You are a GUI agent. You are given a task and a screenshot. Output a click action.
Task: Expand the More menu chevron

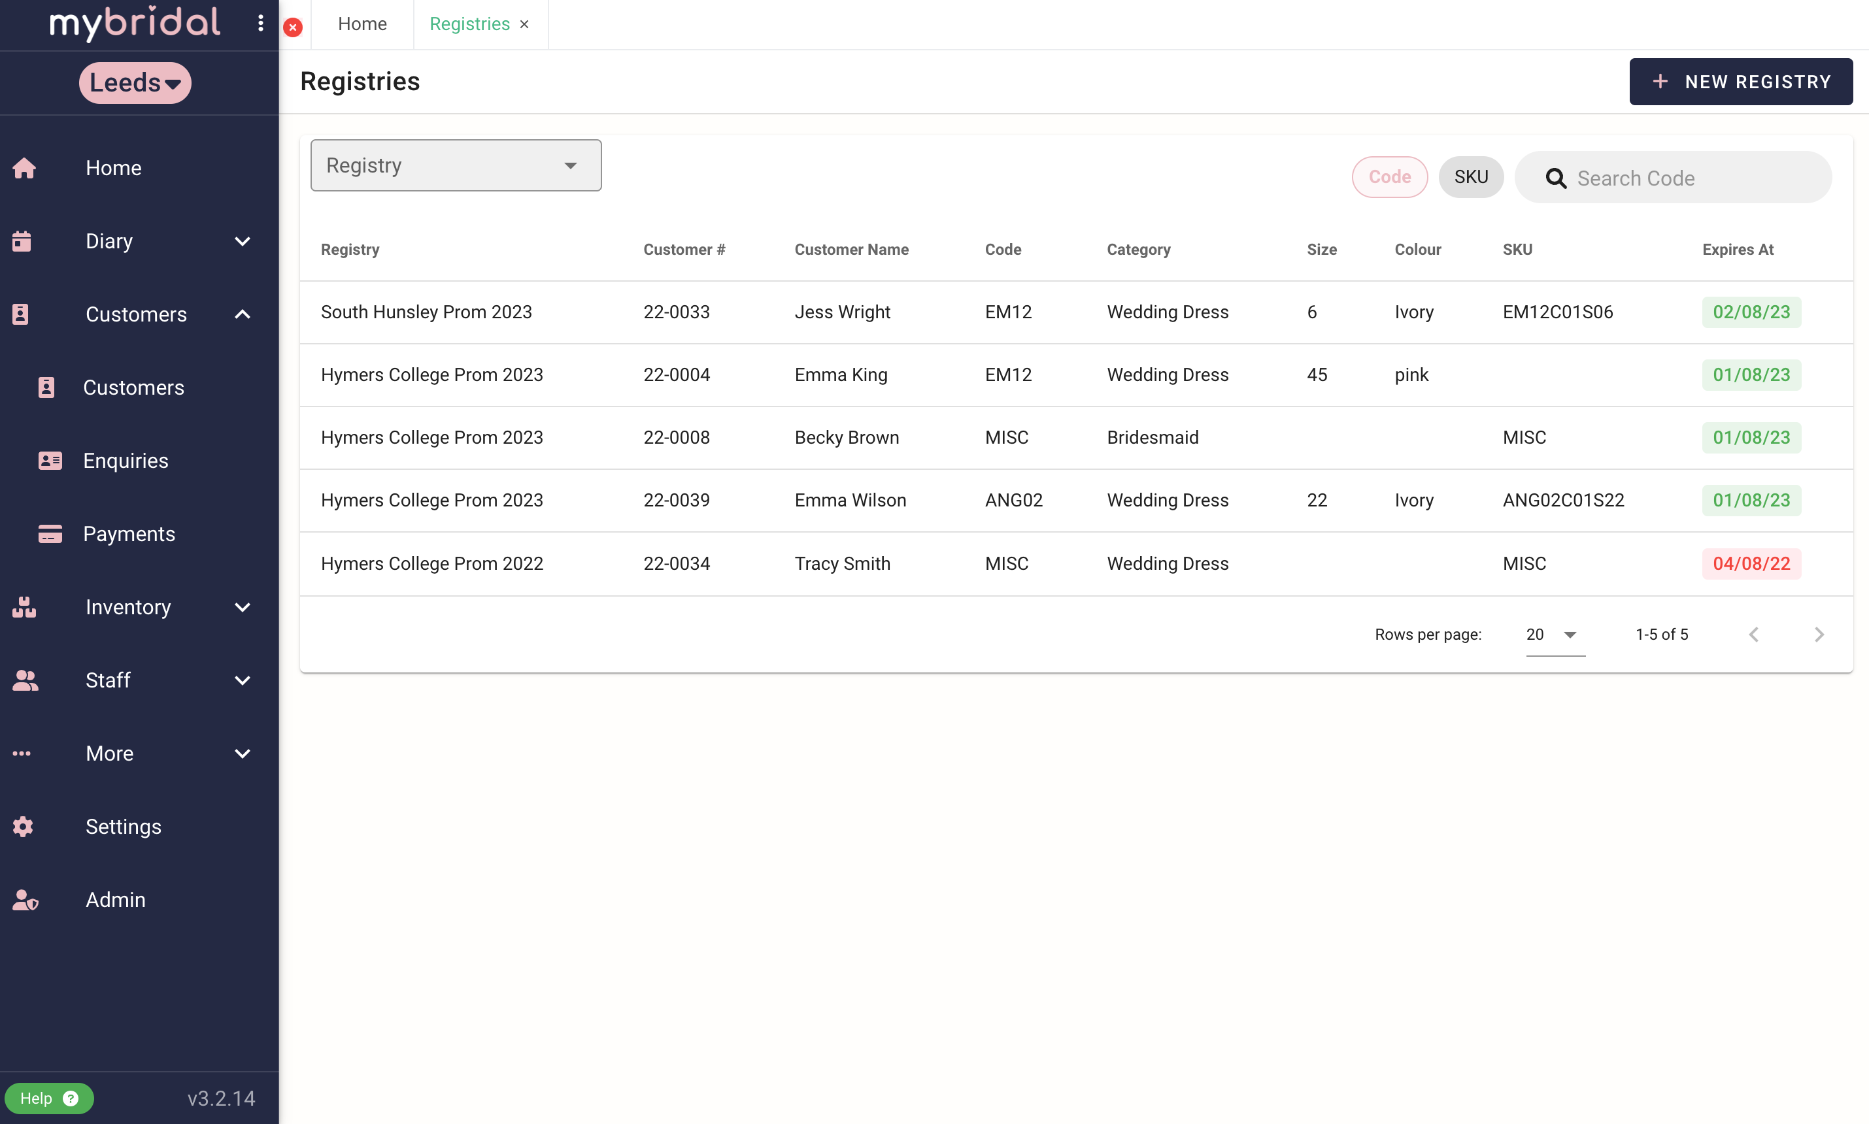pos(243,753)
